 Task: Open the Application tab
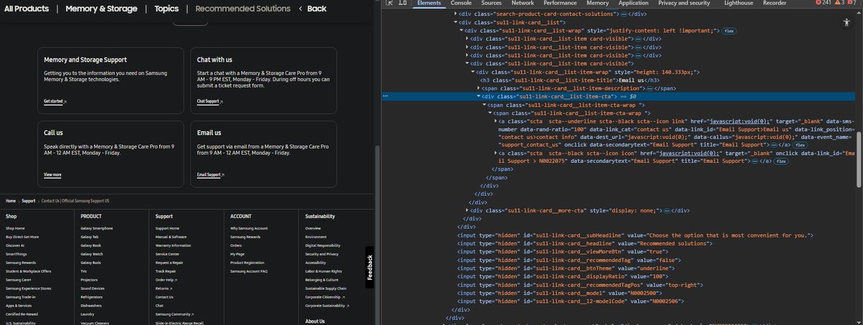tap(634, 4)
